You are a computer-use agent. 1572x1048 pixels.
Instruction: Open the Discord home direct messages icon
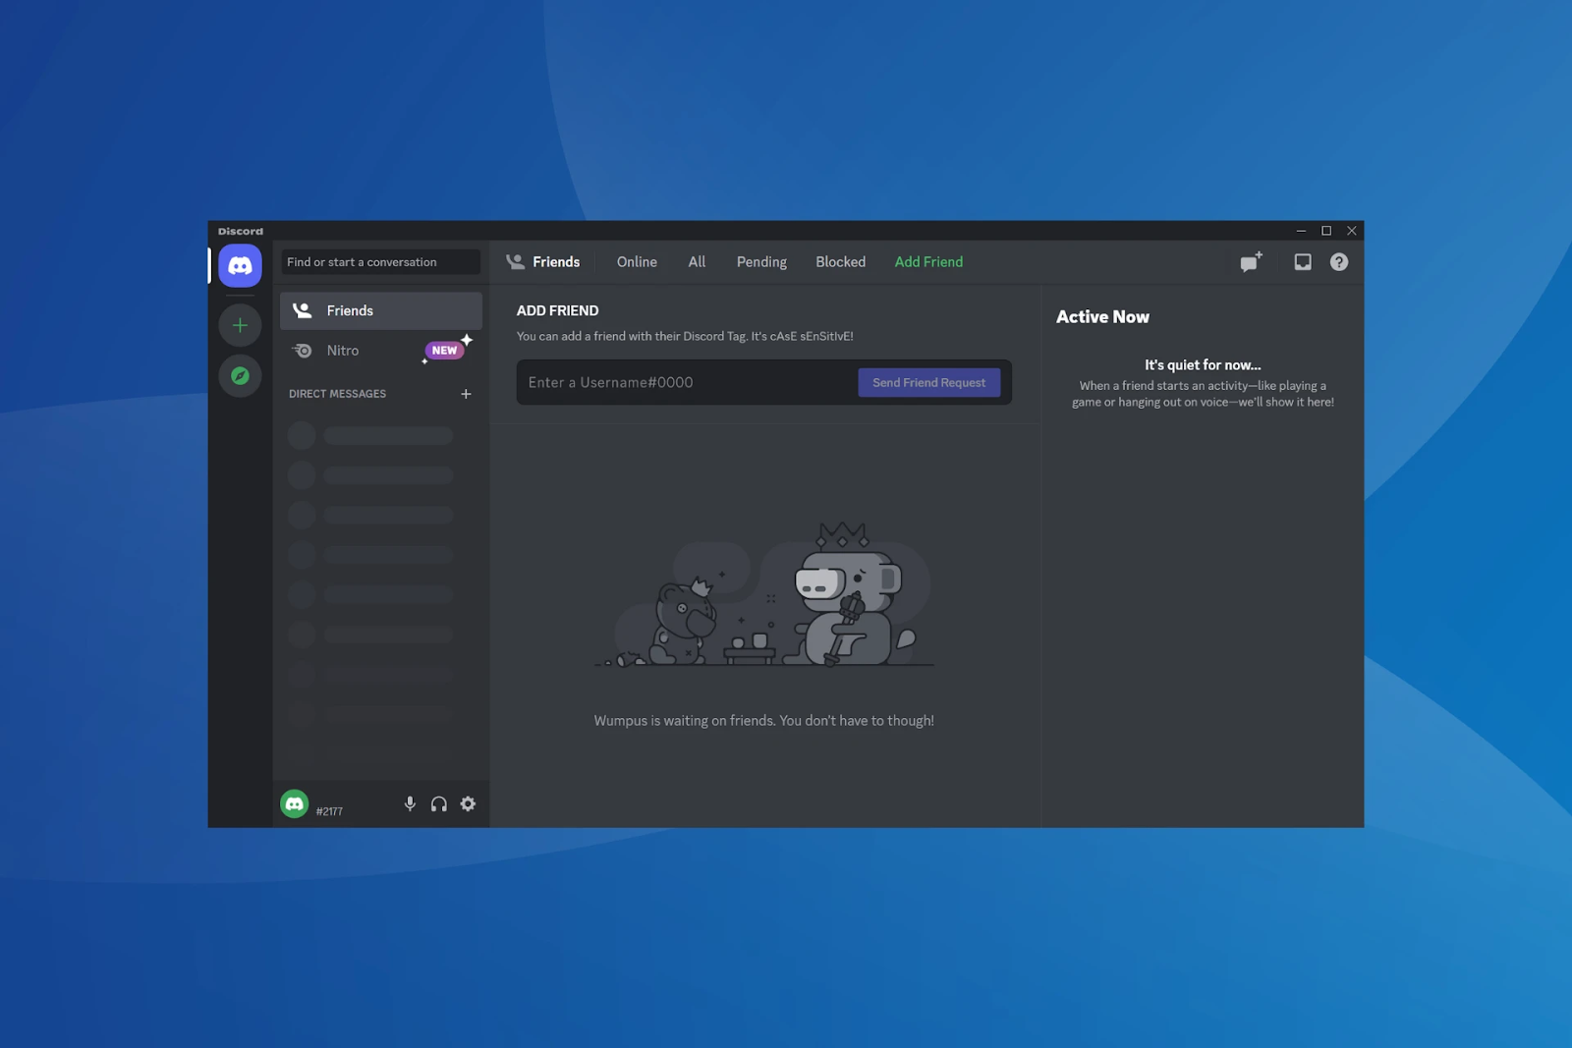(240, 265)
